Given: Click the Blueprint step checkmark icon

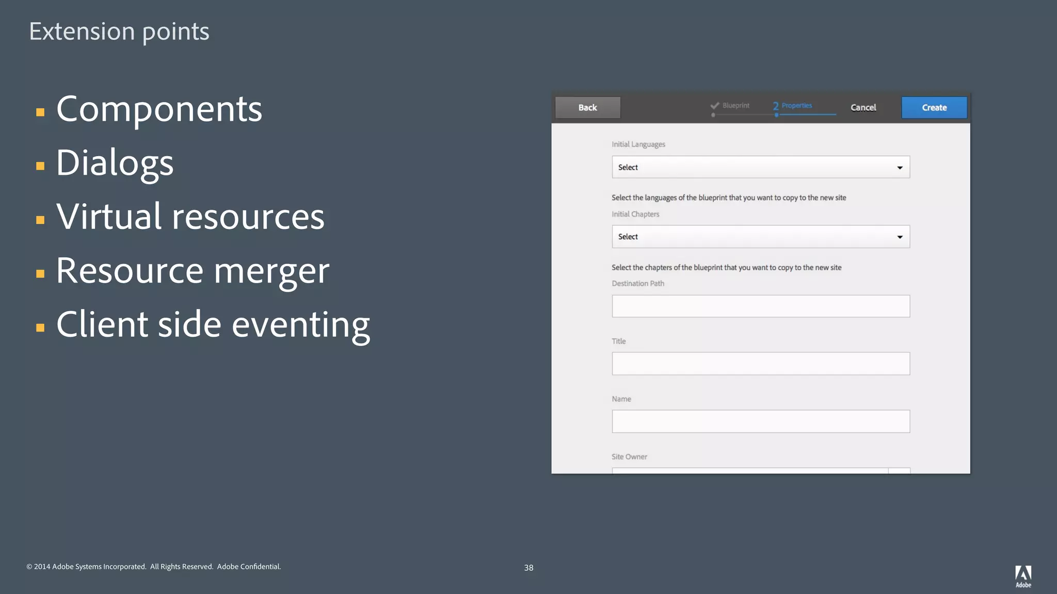Looking at the screenshot, I should click(715, 106).
